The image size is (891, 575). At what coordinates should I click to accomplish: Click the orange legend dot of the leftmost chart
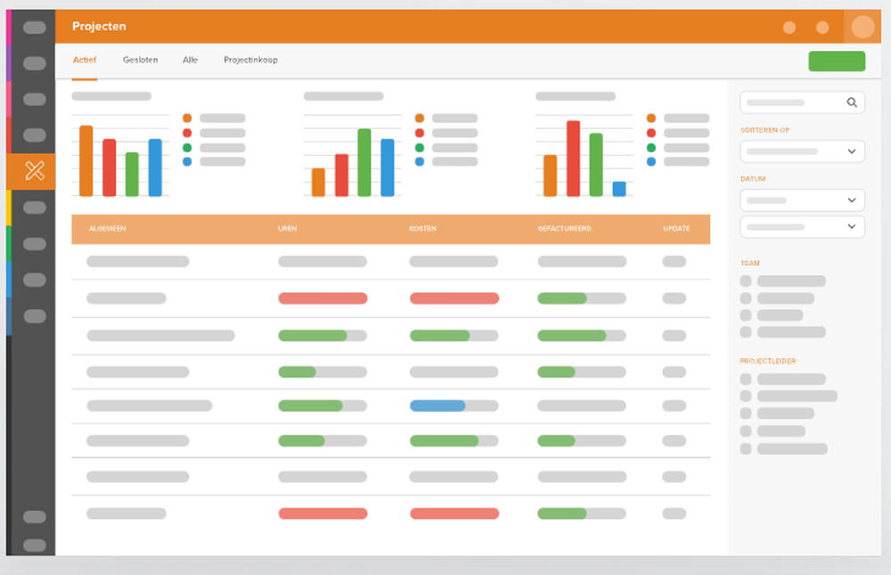click(x=187, y=118)
